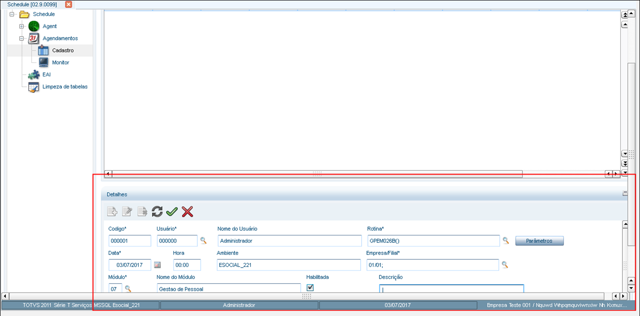640x316 pixels.
Task: Minimize the Detalhes panel
Action: click(625, 194)
